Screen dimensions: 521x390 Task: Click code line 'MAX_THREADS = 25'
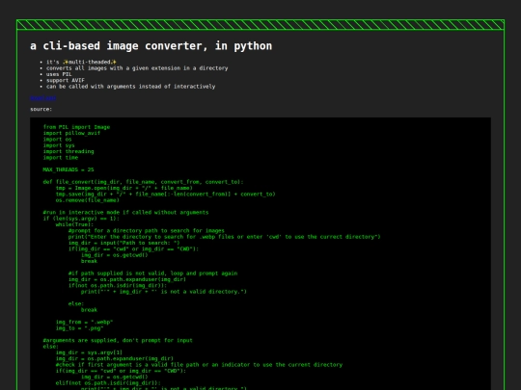69,169
